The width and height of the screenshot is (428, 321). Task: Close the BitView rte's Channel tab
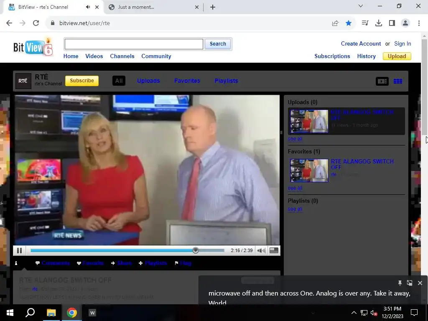tap(97, 7)
